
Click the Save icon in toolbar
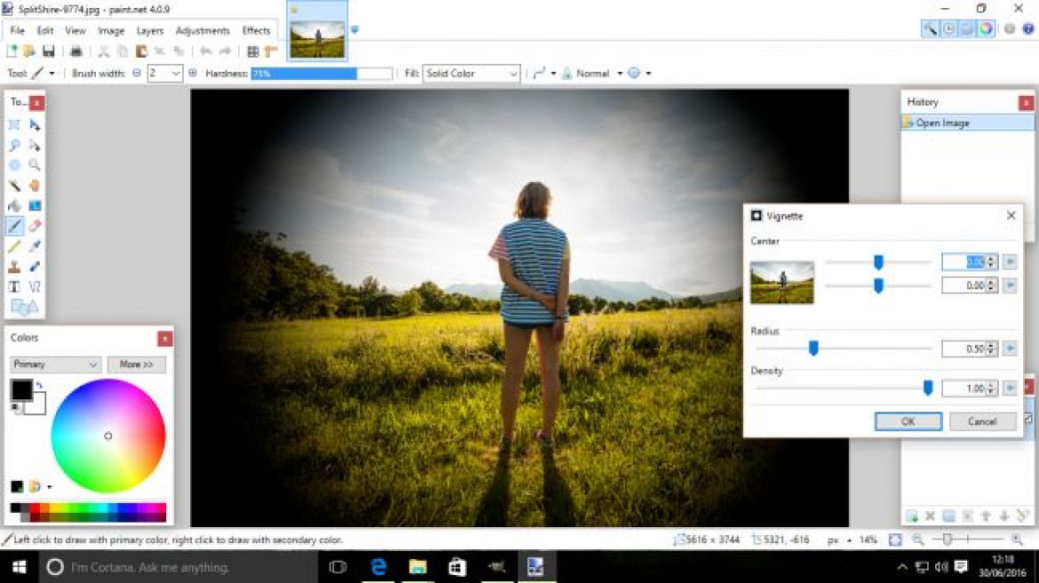[x=48, y=51]
